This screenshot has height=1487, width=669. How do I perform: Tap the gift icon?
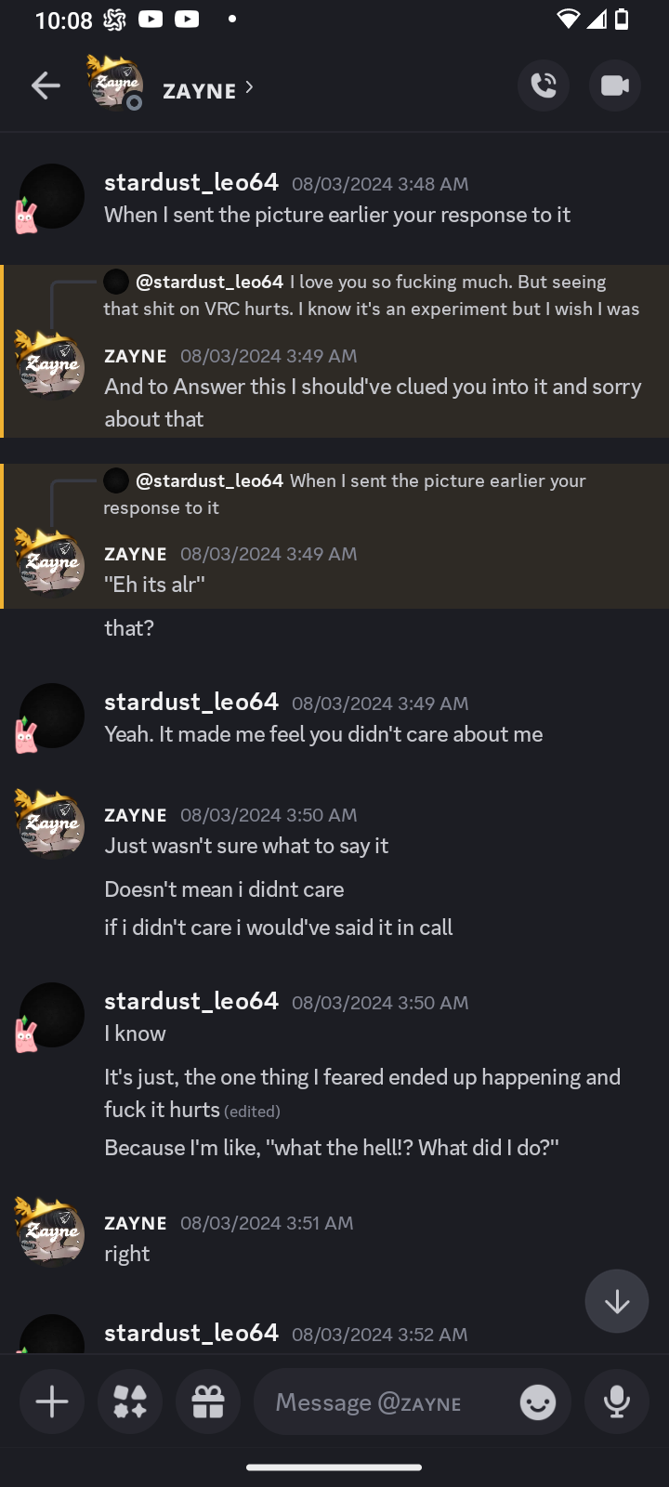208,1401
